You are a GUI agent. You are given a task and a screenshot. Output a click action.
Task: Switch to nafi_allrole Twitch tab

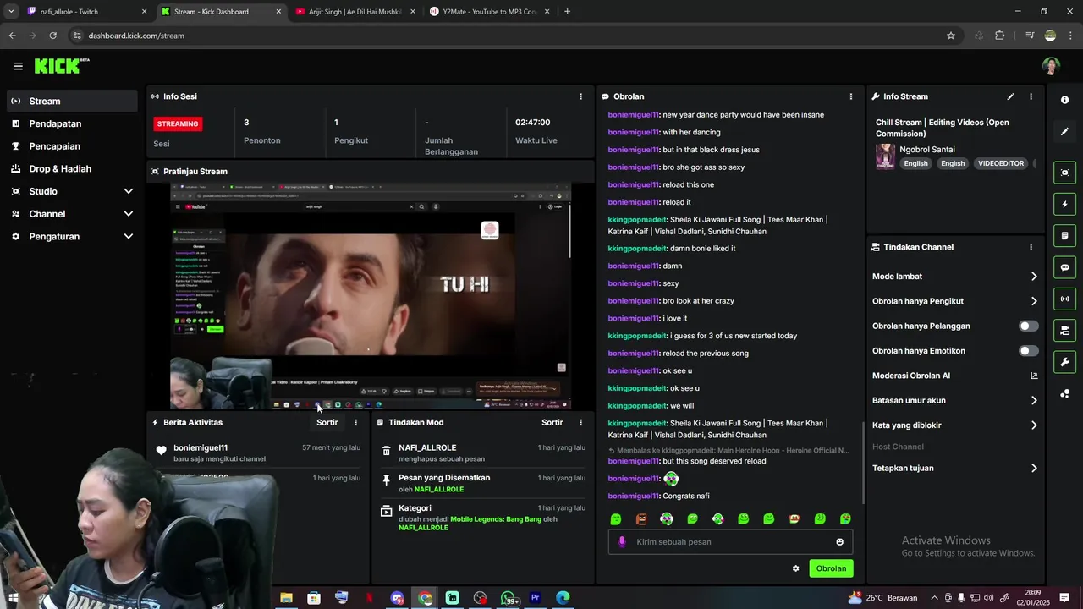[85, 12]
